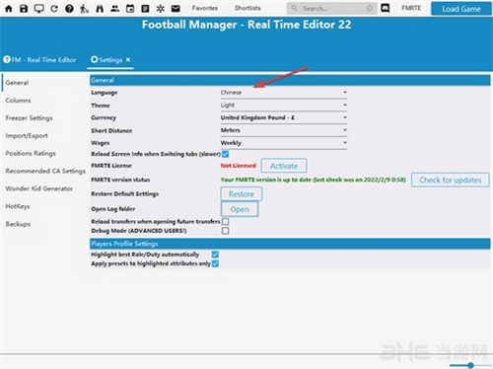This screenshot has width=493, height=369.
Task: Open the Currency dropdown United Kingdom Pound
Action: tap(283, 117)
